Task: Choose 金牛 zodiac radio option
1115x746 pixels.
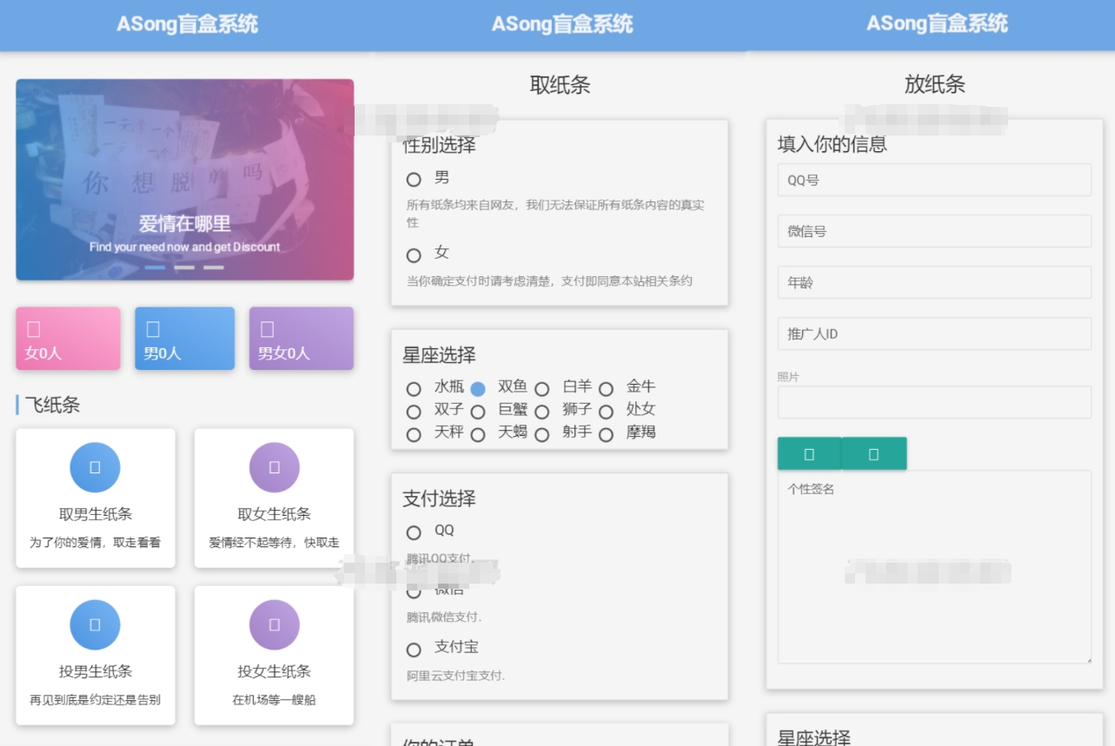Action: 607,388
